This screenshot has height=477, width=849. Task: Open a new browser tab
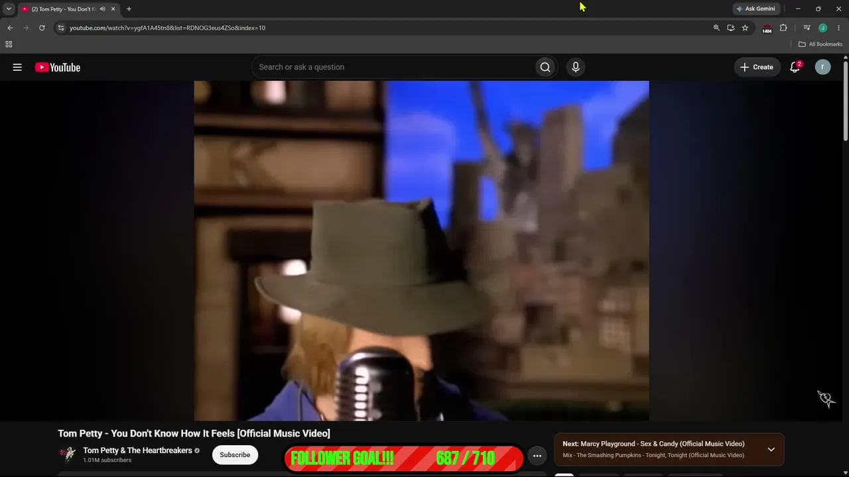129,9
